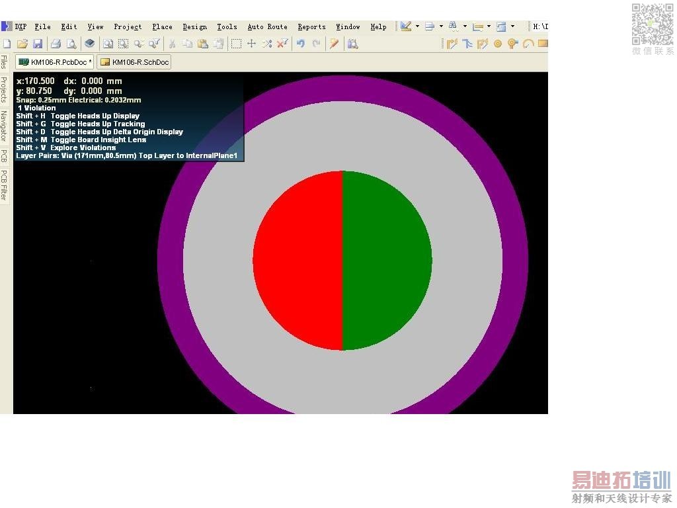Image resolution: width=677 pixels, height=508 pixels.
Task: Click the Browse Component Libraries icon
Action: pos(353,44)
